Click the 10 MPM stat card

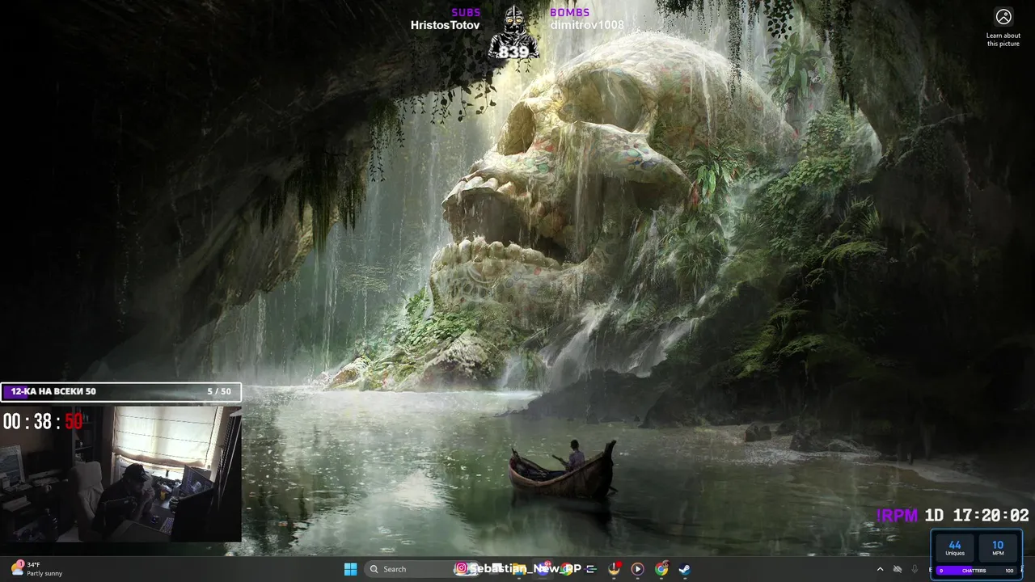[x=998, y=548]
